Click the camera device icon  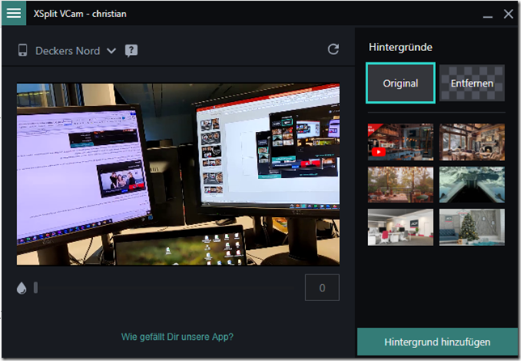[23, 50]
